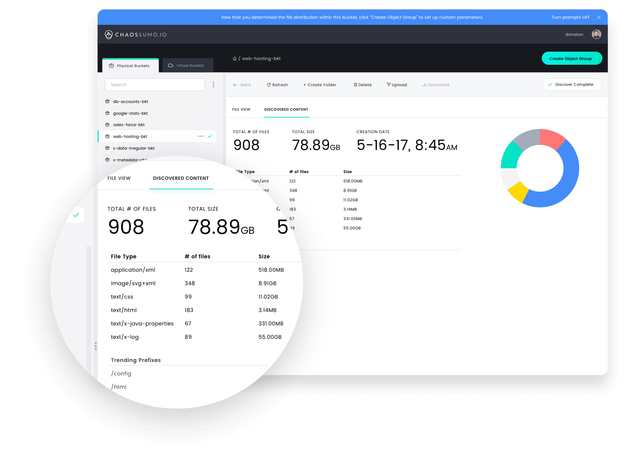Open the three-dot menu beside Search
The width and height of the screenshot is (628, 469).
(x=213, y=85)
